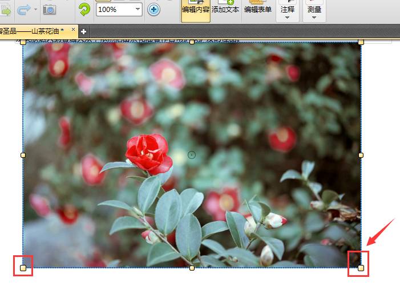Open the redo arrow's dropdown
The image size is (400, 286).
tap(35, 10)
